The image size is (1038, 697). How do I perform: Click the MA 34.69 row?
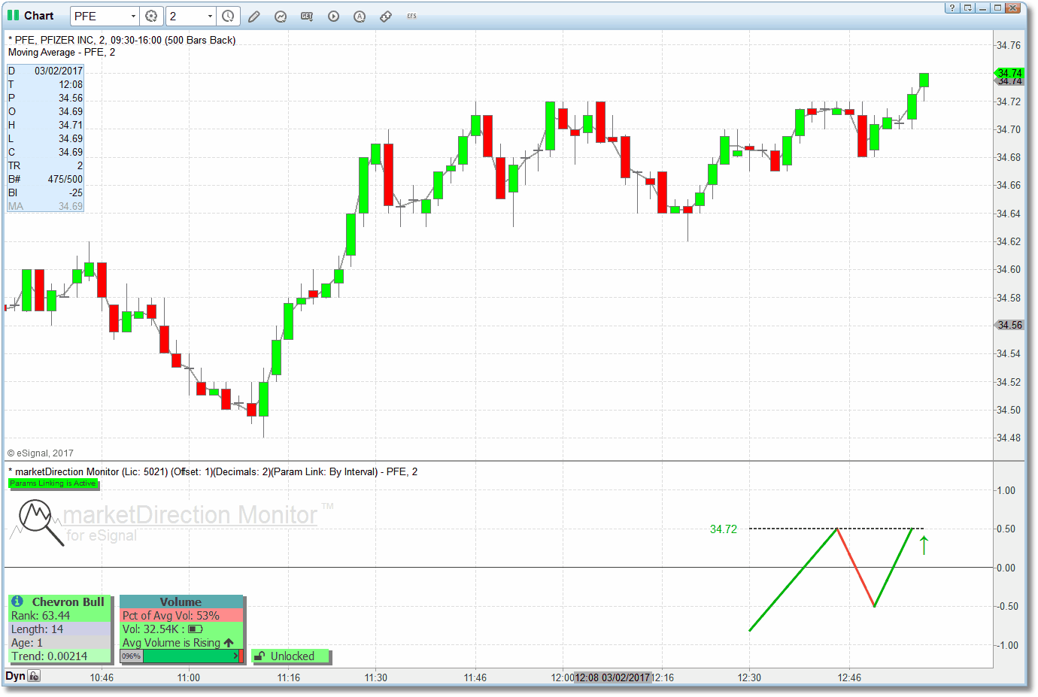coord(45,206)
